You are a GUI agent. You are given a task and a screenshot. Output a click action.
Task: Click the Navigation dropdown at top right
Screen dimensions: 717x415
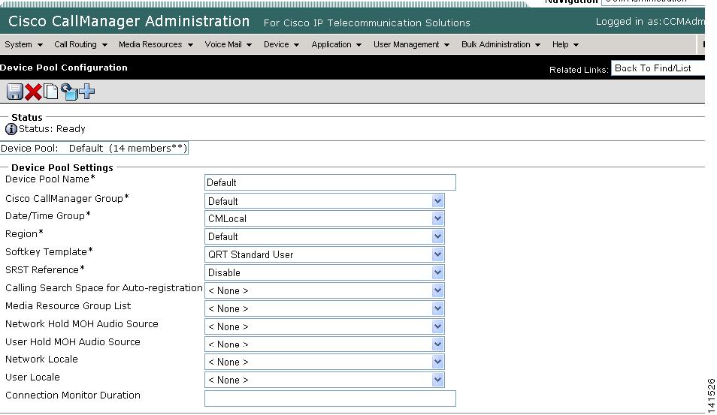pos(653,2)
